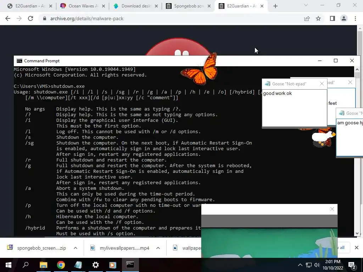Viewport: 363px width, 272px height.
Task: Close the background Goose notepad window
Action: pos(350,82)
